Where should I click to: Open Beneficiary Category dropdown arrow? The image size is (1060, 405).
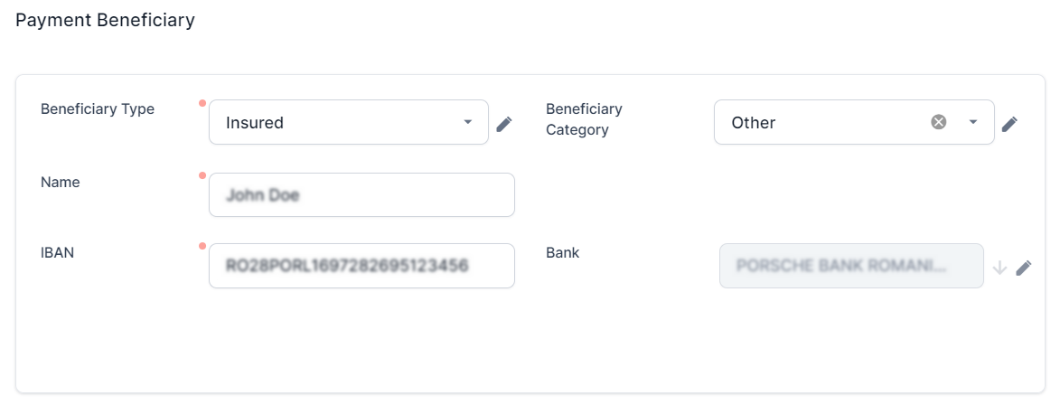click(973, 122)
